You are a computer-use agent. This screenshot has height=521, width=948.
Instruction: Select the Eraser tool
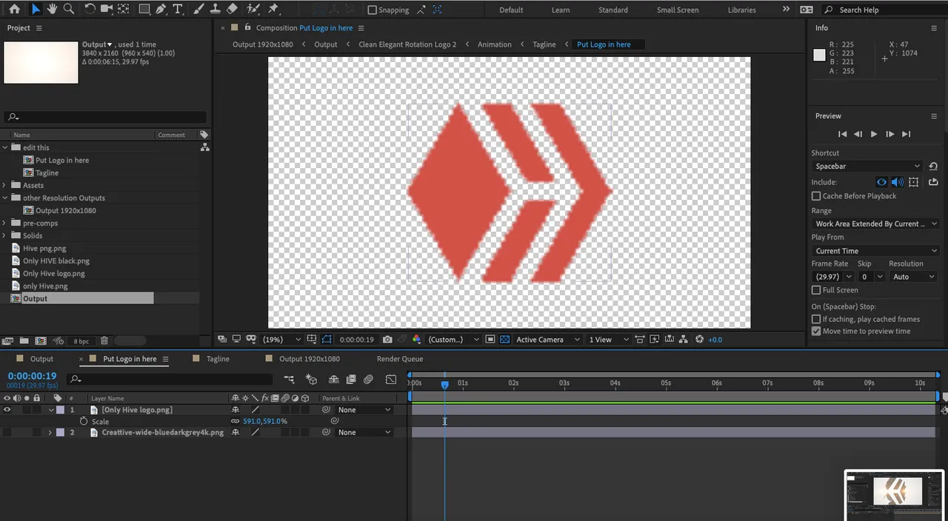coord(232,9)
